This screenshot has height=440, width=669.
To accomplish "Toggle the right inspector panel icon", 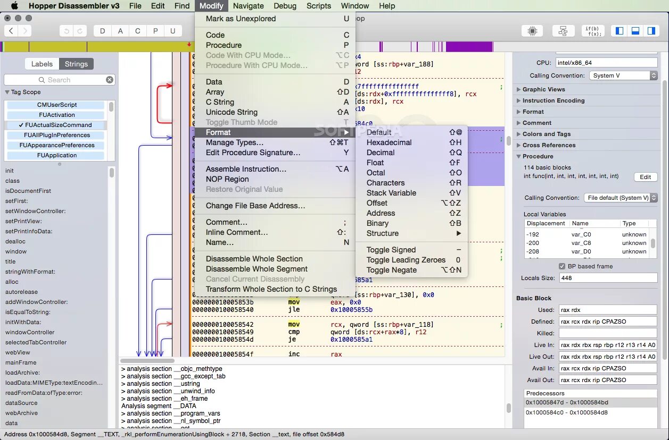I will click(651, 31).
